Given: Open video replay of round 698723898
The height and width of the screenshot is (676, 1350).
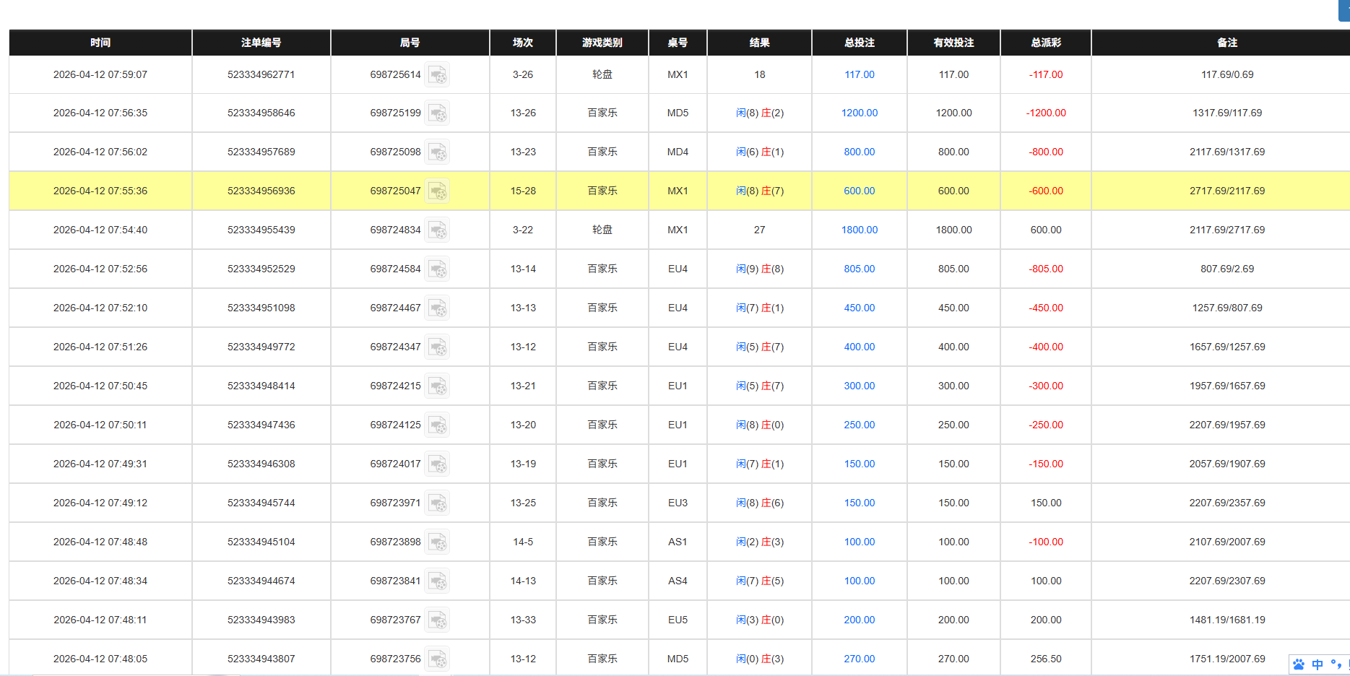Looking at the screenshot, I should click(x=438, y=542).
